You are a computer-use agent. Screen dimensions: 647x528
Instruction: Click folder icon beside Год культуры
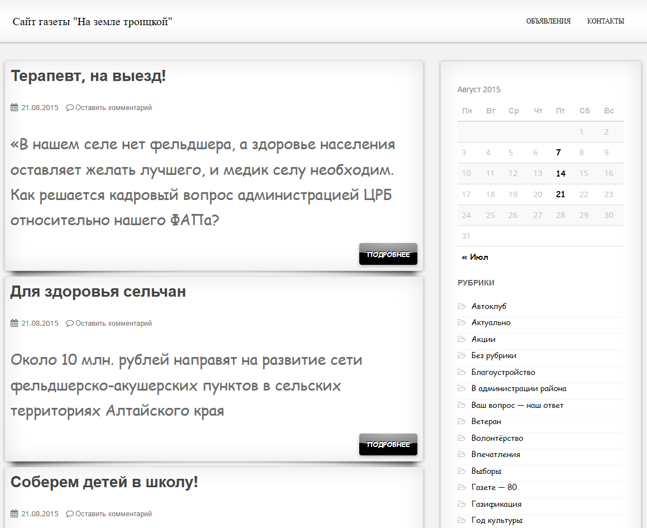[x=462, y=521]
